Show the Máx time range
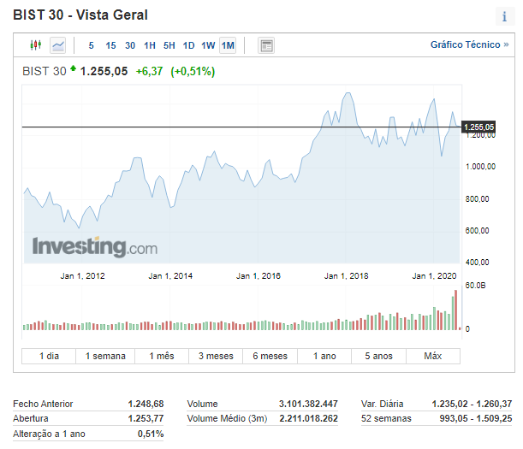The image size is (523, 449). click(433, 356)
